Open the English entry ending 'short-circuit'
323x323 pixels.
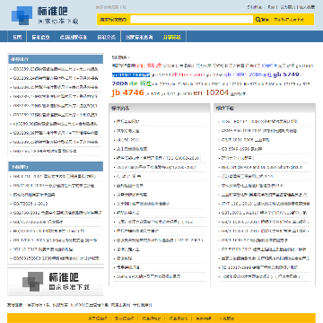point(261,167)
